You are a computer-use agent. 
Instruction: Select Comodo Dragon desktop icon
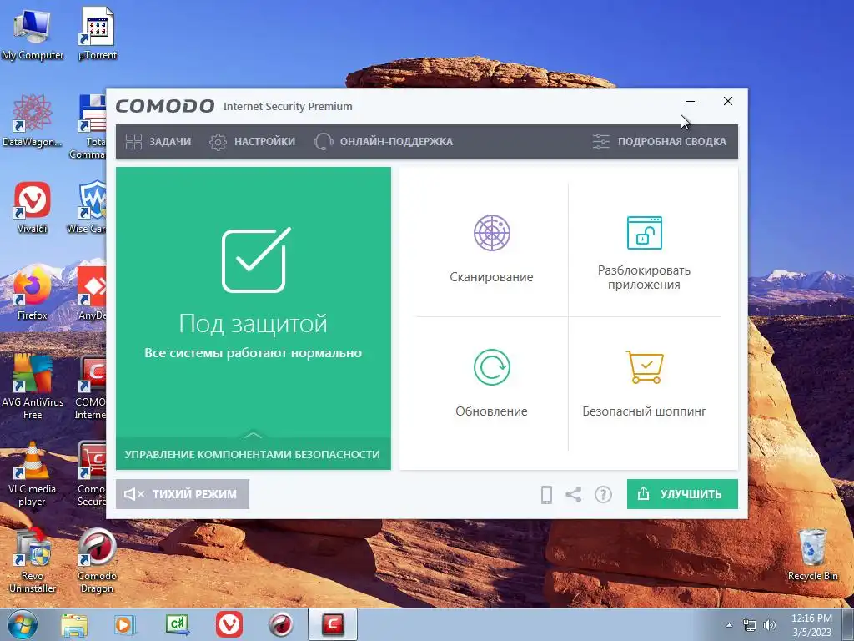pos(97,562)
